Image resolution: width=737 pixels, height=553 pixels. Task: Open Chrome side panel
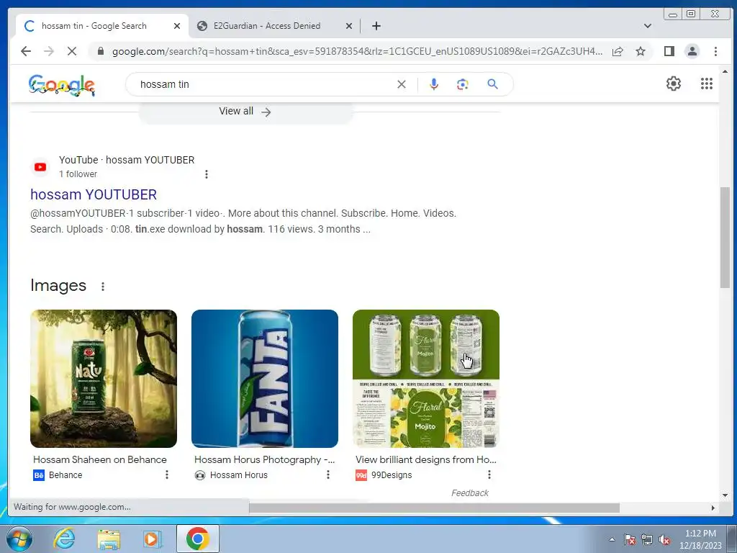[669, 51]
